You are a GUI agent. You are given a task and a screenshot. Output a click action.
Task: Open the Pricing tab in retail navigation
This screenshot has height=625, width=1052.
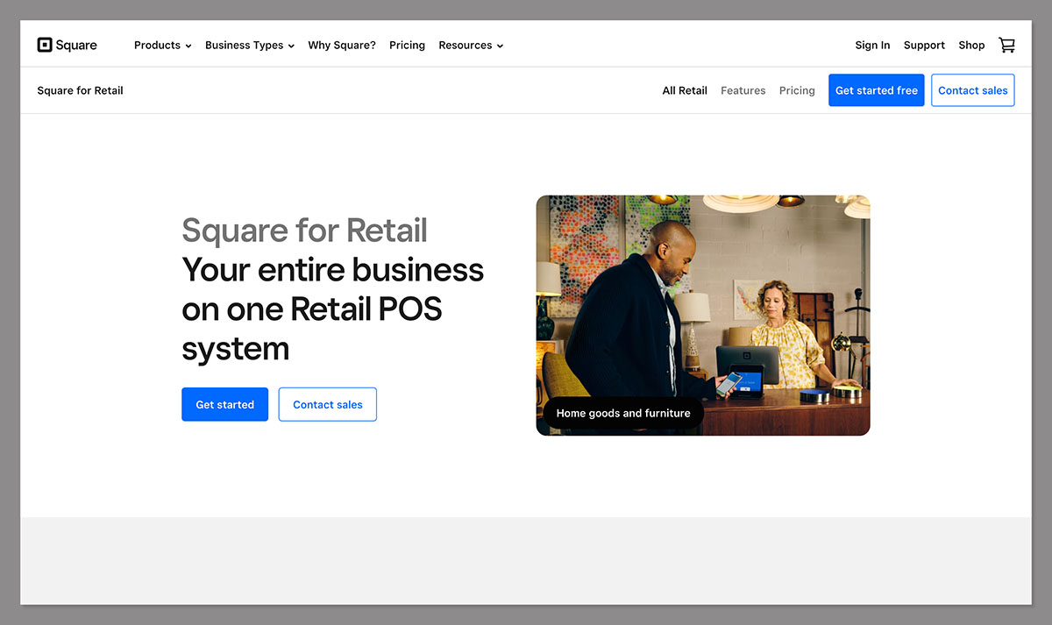(x=797, y=90)
